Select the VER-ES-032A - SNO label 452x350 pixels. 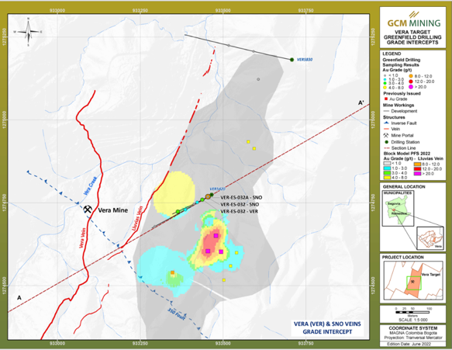[241, 198]
